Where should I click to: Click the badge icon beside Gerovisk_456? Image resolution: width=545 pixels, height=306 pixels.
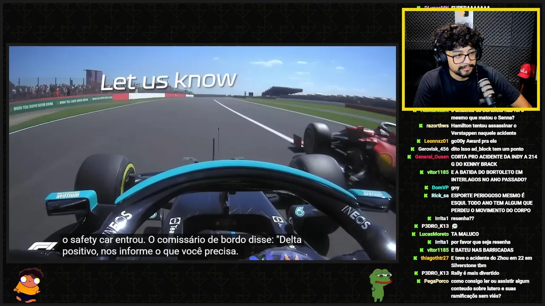point(413,149)
